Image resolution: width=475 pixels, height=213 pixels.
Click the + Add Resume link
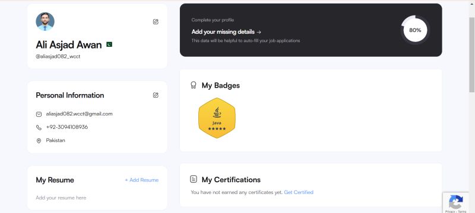tap(142, 180)
